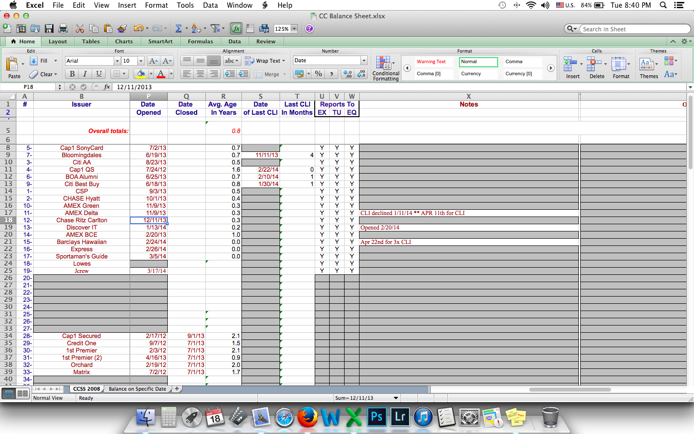Add a new sheet with plus button
The height and width of the screenshot is (434, 694).
point(177,389)
